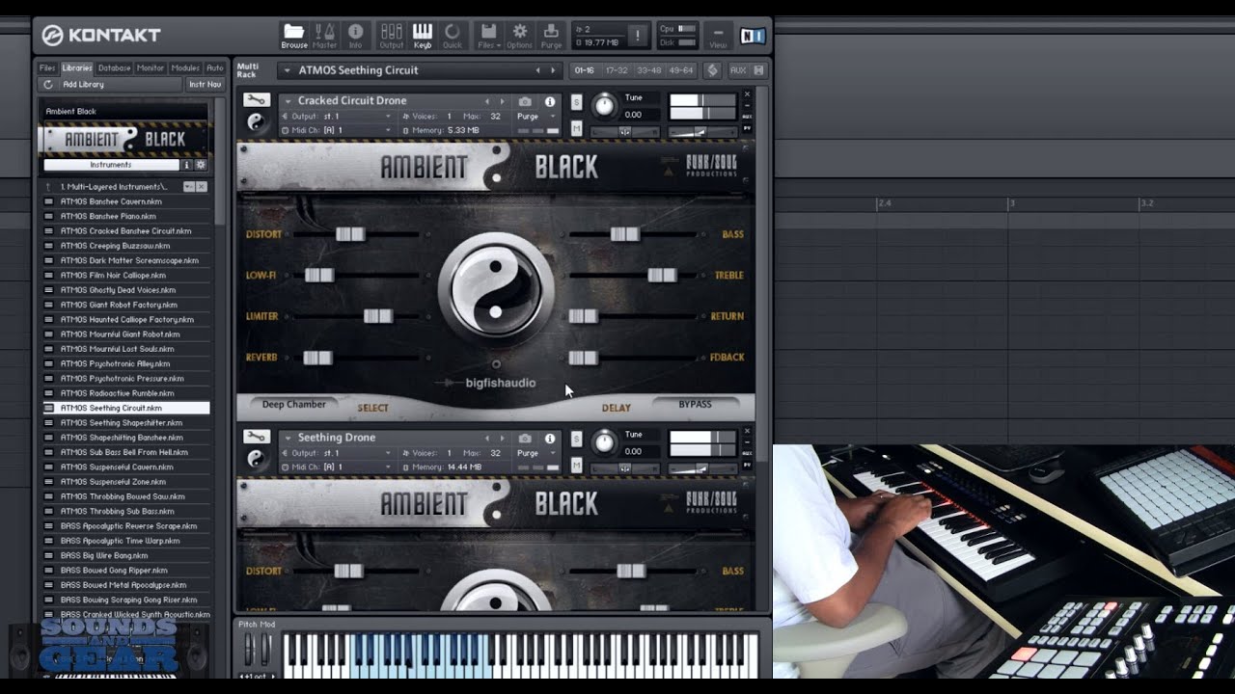Adjust the DISTORT slider
This screenshot has width=1235, height=694.
(349, 234)
